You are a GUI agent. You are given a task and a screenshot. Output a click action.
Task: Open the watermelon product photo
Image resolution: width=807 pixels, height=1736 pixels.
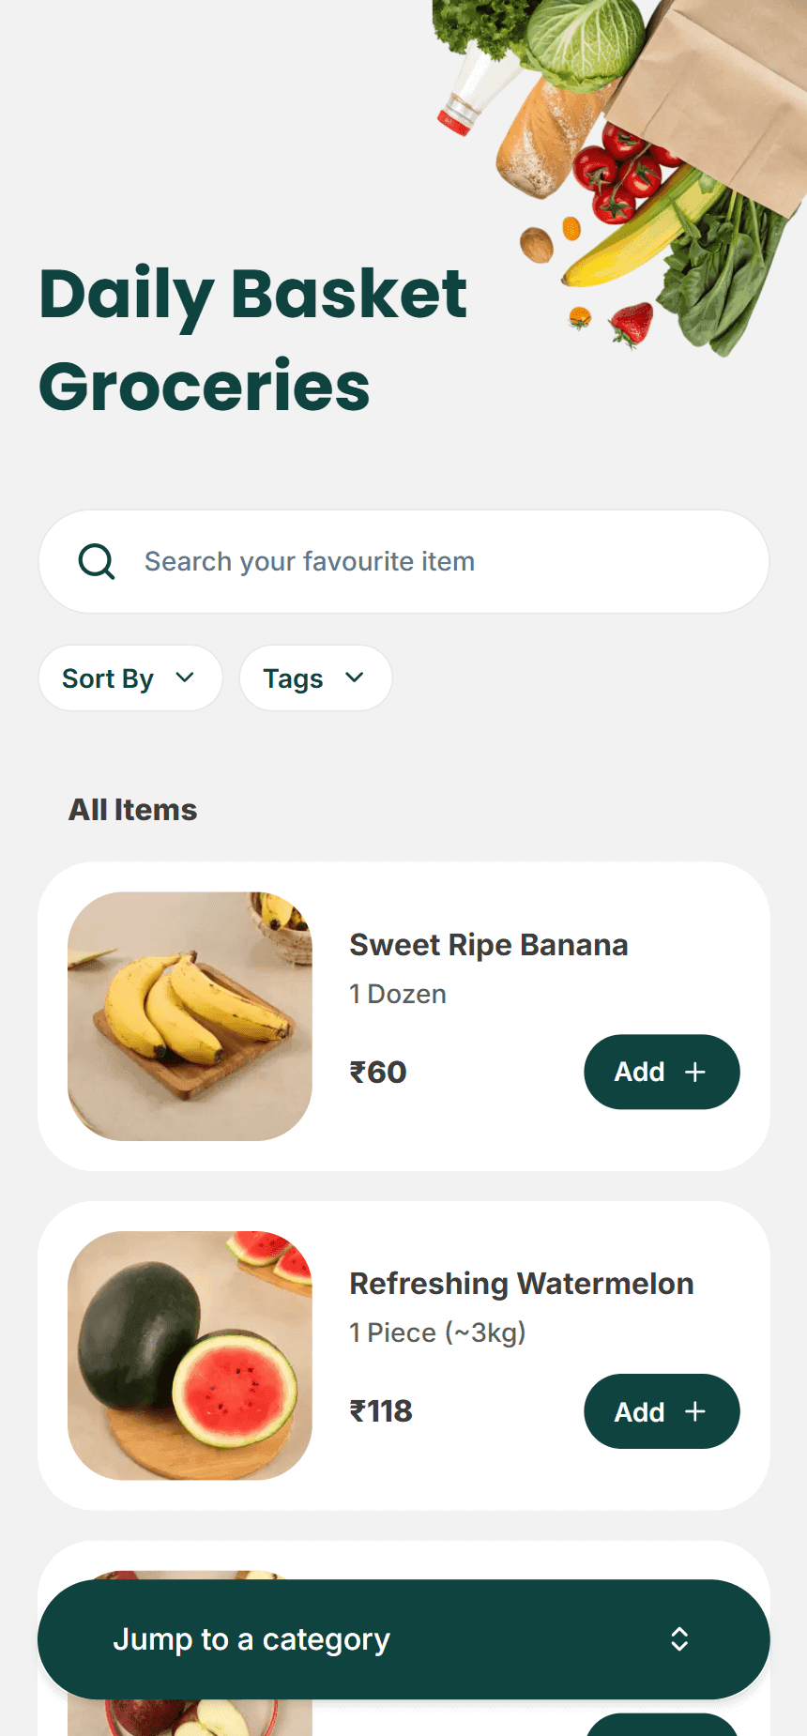(x=190, y=1356)
